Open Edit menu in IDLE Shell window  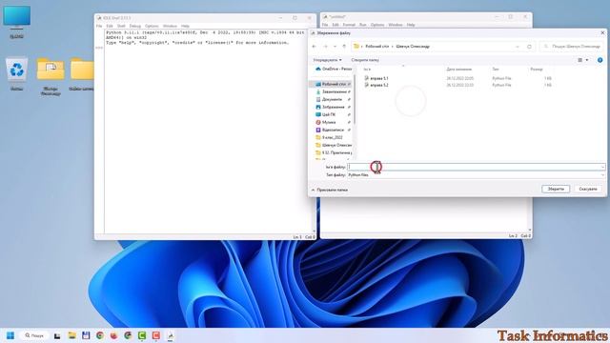(110, 26)
